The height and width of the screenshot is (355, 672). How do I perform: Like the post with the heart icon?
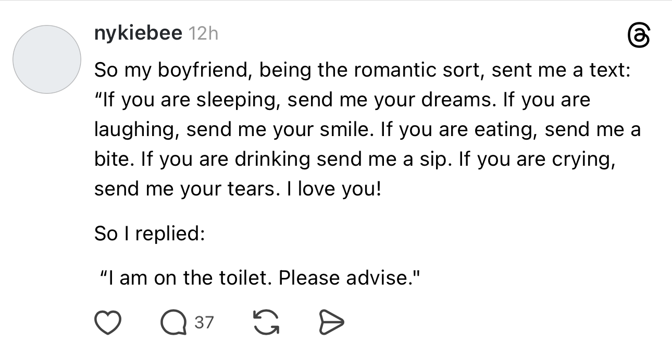tap(106, 323)
